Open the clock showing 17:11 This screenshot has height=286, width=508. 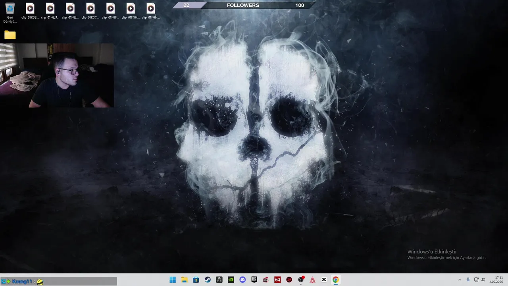[x=496, y=280]
